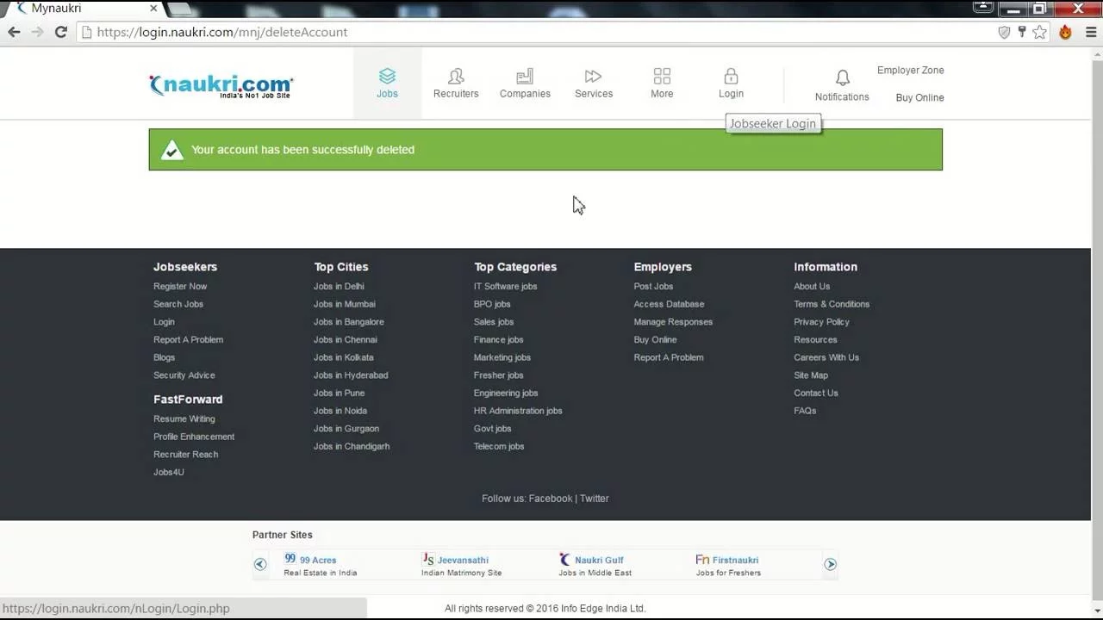Bookmark page with the star icon
Image resolution: width=1103 pixels, height=620 pixels.
[1039, 32]
